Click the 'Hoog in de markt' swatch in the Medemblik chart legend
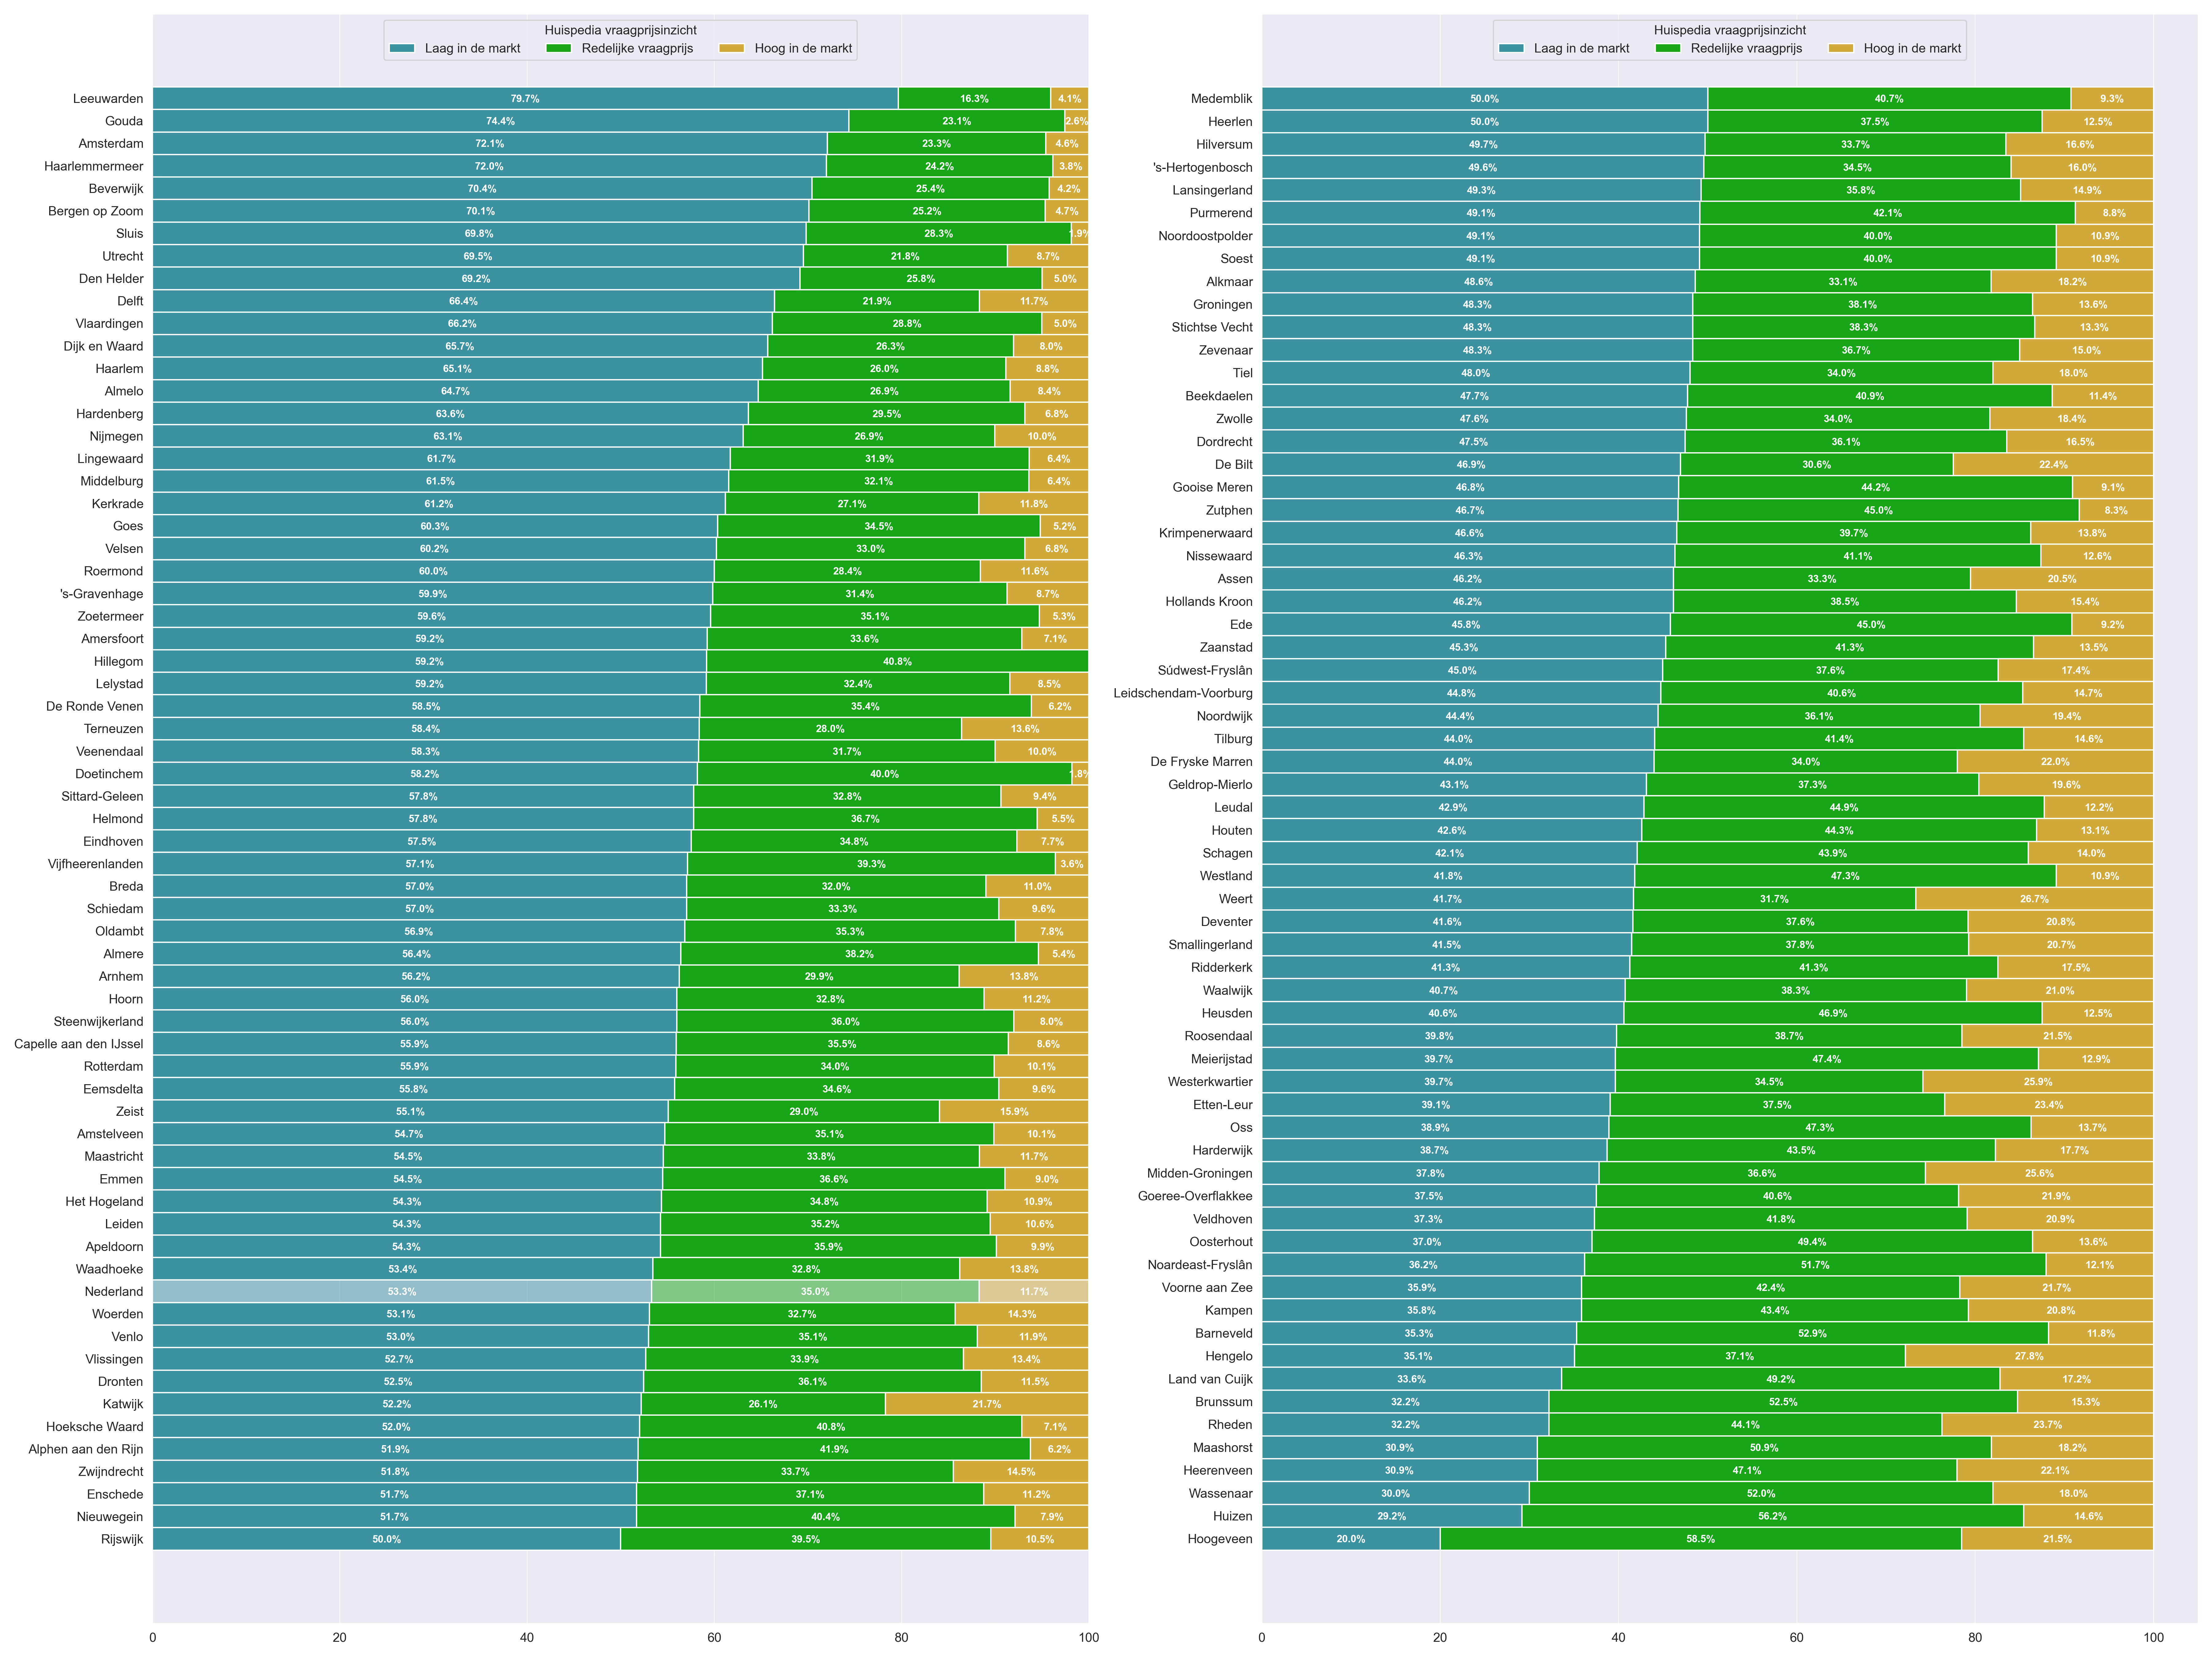 [x=1841, y=48]
